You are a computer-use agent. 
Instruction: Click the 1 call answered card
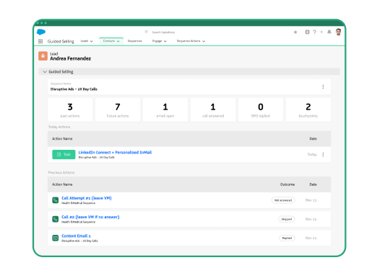click(x=213, y=109)
